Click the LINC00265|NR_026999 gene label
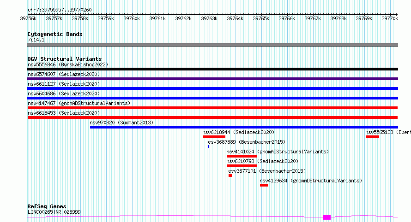Screen dimensions: 411x222 pyautogui.click(x=54, y=212)
